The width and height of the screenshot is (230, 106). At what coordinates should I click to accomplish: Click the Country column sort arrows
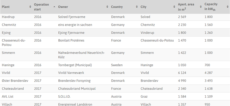137,7
